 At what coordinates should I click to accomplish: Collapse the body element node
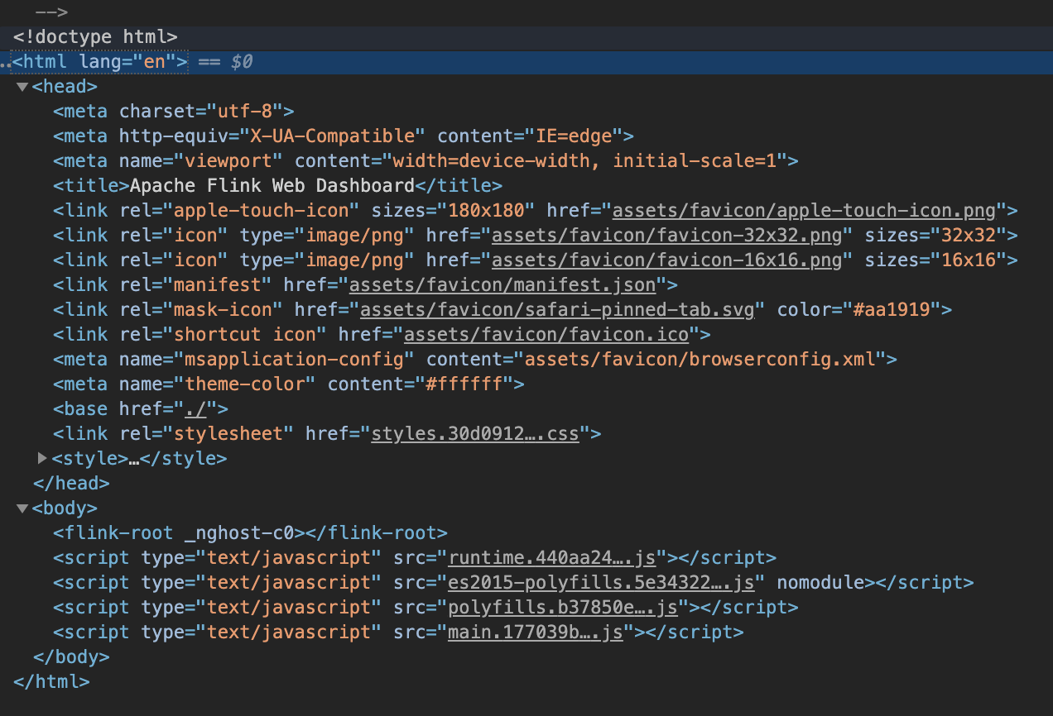pyautogui.click(x=22, y=508)
